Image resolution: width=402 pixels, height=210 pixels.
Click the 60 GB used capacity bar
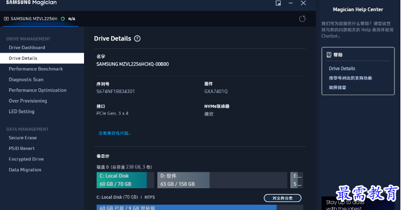[x=187, y=207]
